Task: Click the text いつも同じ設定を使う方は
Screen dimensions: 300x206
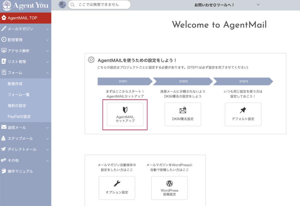Action: point(243,91)
